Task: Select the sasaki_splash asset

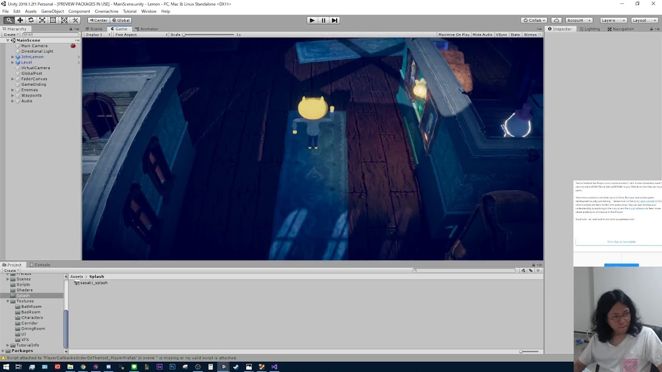Action: point(91,283)
